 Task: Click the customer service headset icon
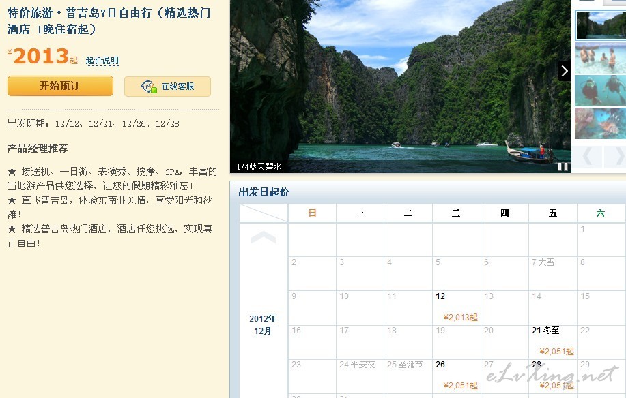point(149,87)
